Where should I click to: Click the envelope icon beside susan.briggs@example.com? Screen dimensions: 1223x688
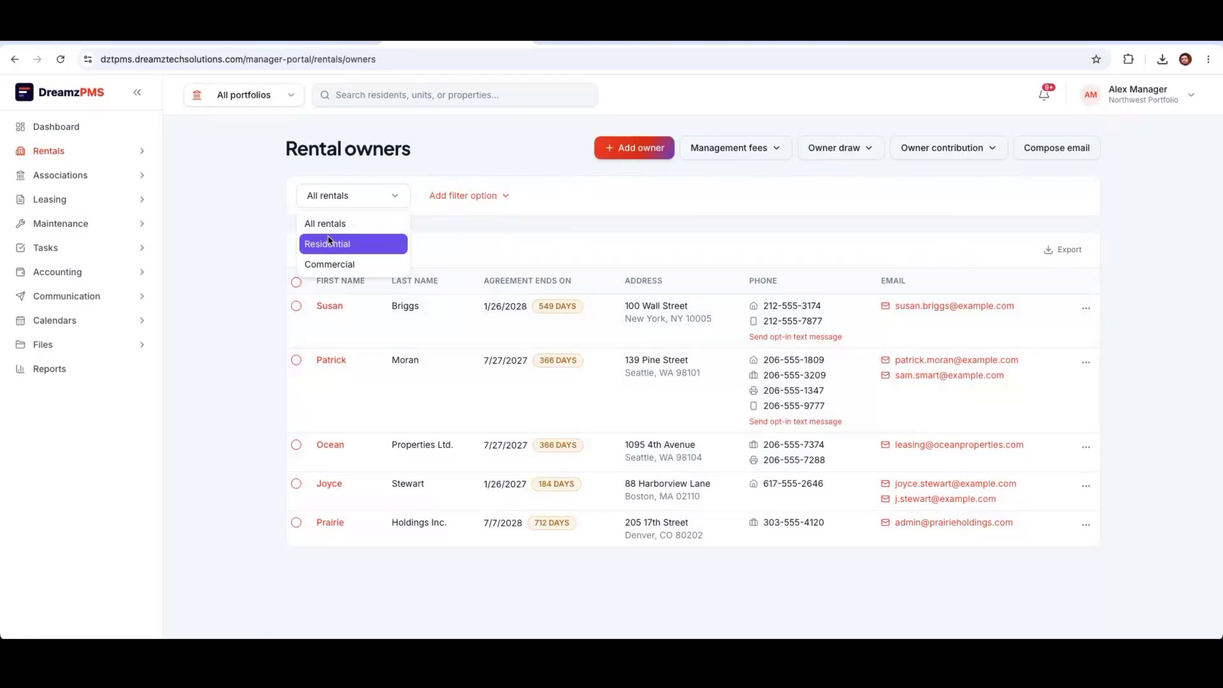885,306
